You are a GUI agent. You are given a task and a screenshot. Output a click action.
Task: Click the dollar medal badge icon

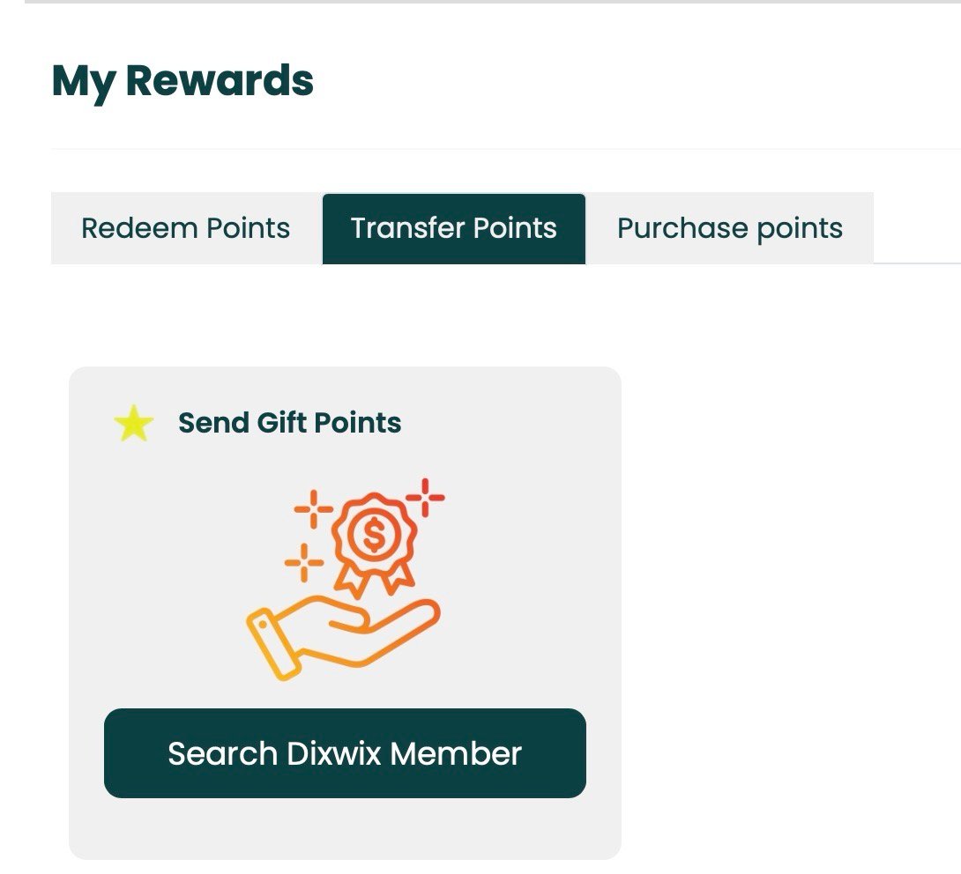click(374, 536)
